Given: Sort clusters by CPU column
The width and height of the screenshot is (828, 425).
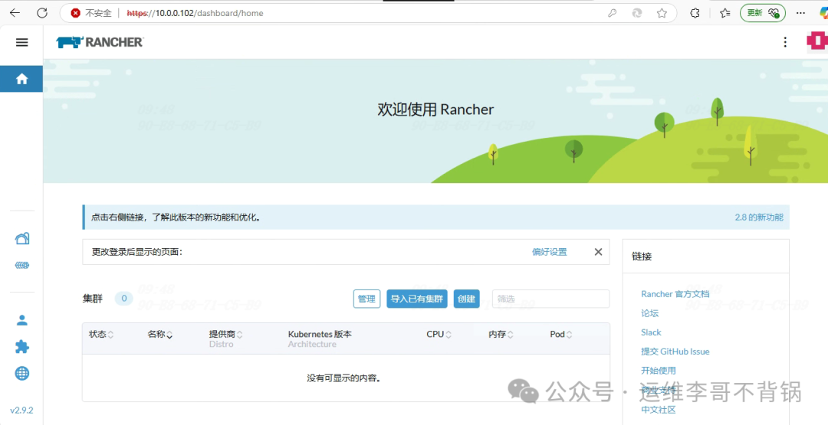Looking at the screenshot, I should point(439,335).
